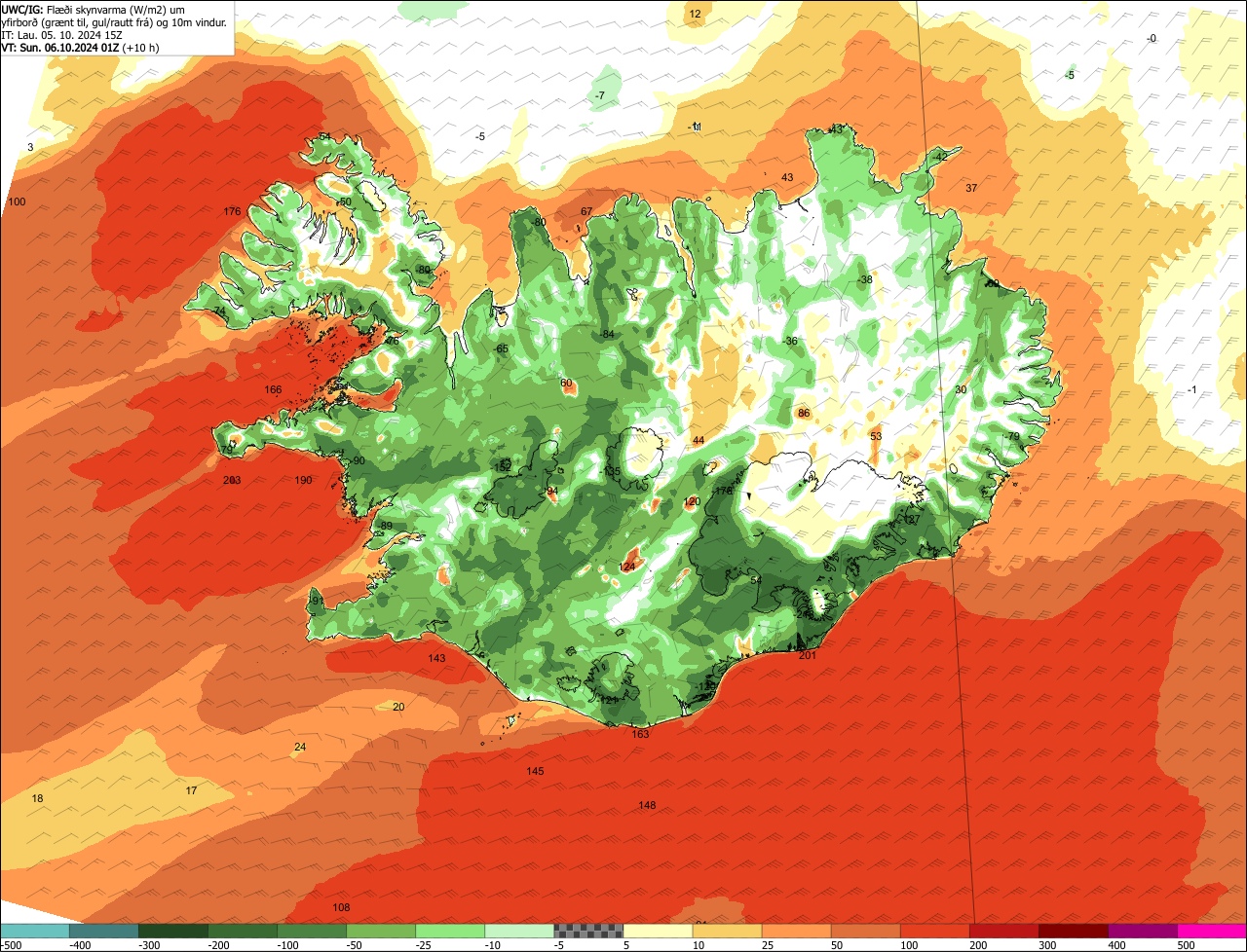Click the 300 to 400 maroon legend swatch
This screenshot has width=1247, height=952.
coord(1074,931)
